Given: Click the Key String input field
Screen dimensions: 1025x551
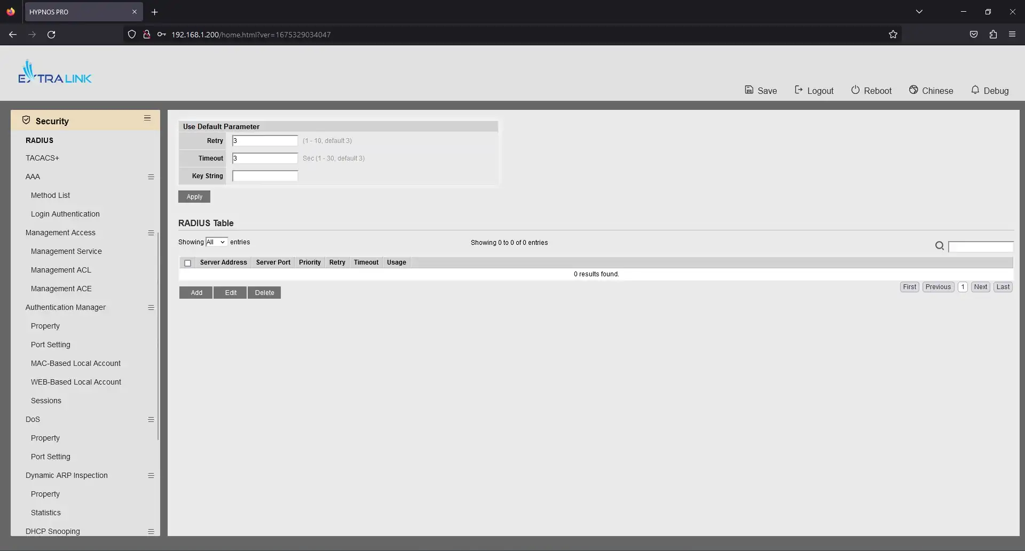Looking at the screenshot, I should (x=265, y=176).
